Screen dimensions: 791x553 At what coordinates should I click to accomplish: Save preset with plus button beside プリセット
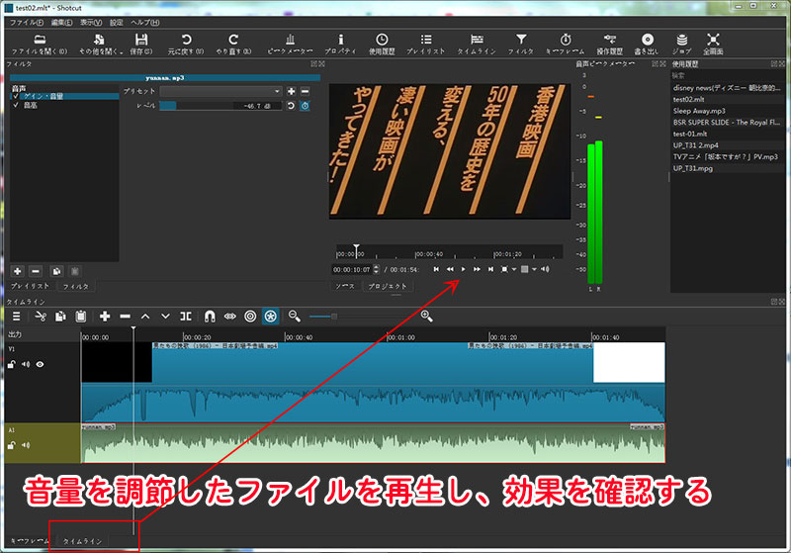(291, 91)
